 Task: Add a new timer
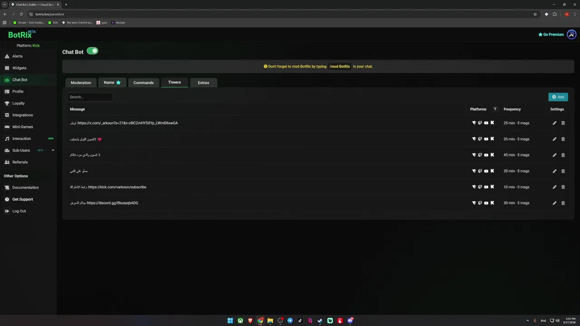[x=558, y=97]
